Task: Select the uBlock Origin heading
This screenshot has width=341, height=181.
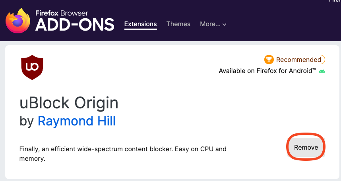Action: 69,103
